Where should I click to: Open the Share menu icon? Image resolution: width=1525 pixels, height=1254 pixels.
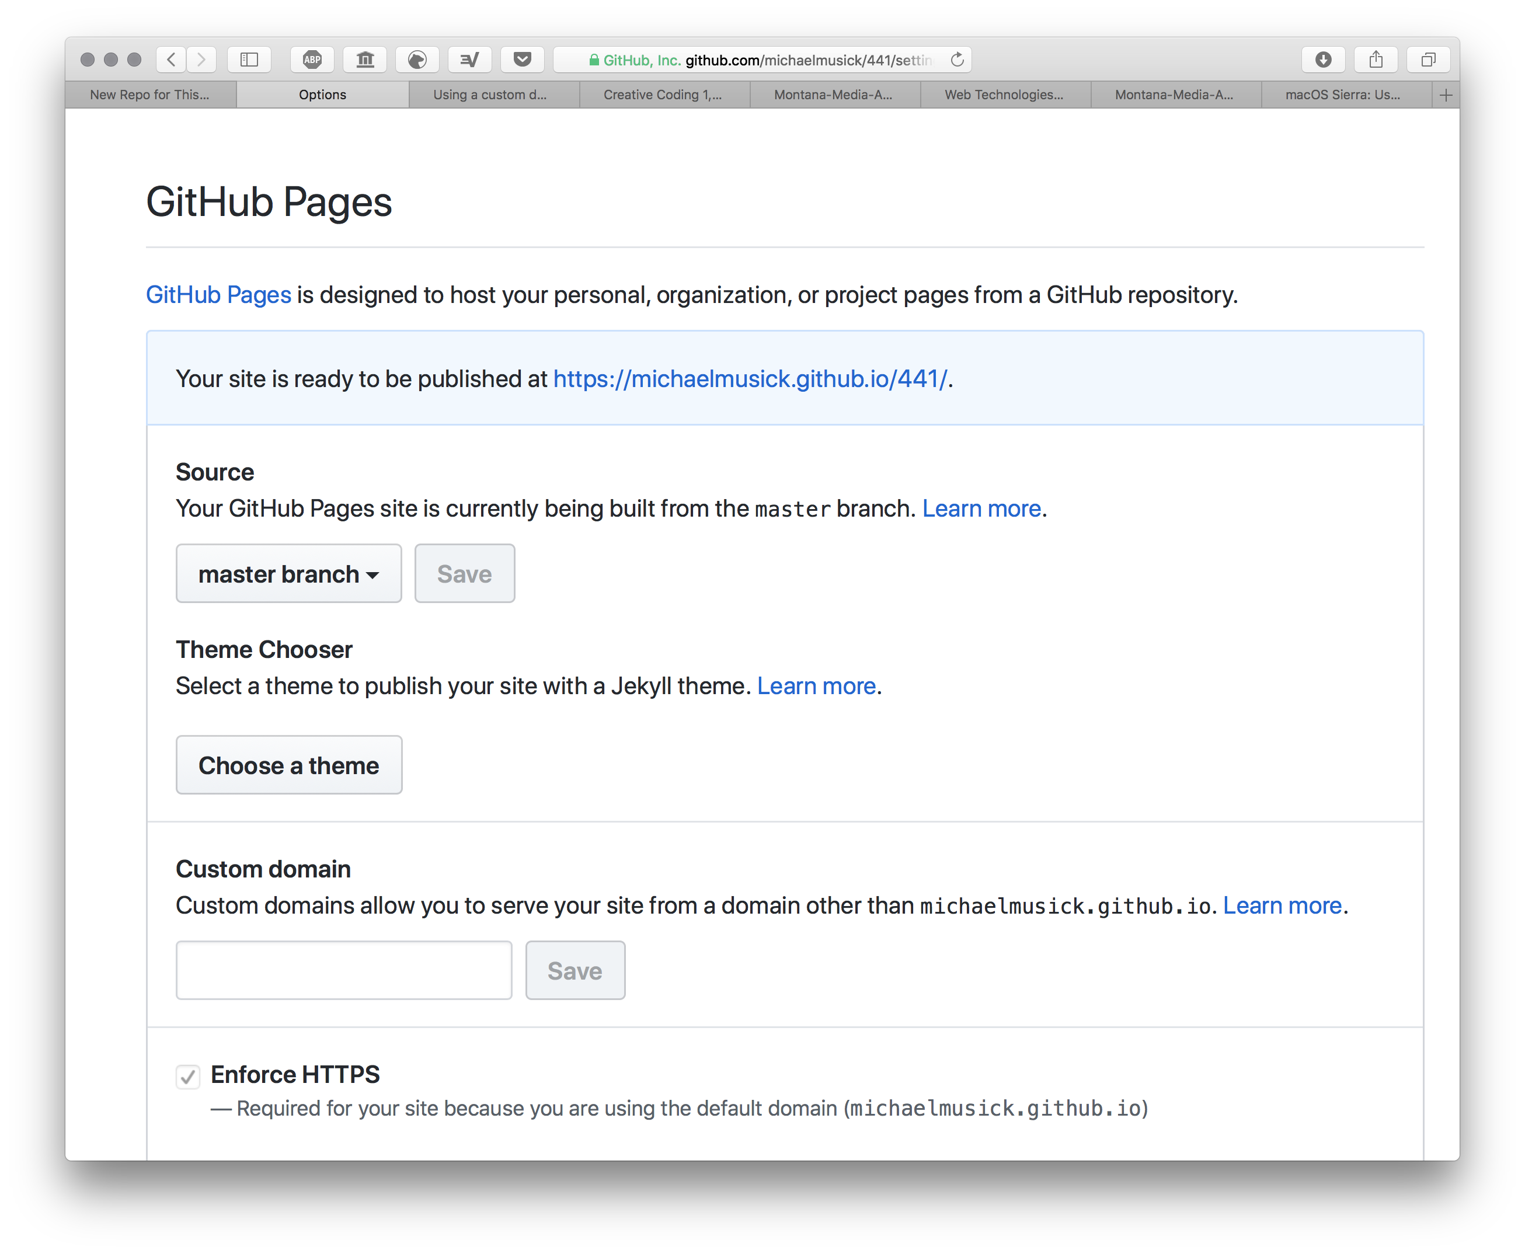click(1376, 59)
